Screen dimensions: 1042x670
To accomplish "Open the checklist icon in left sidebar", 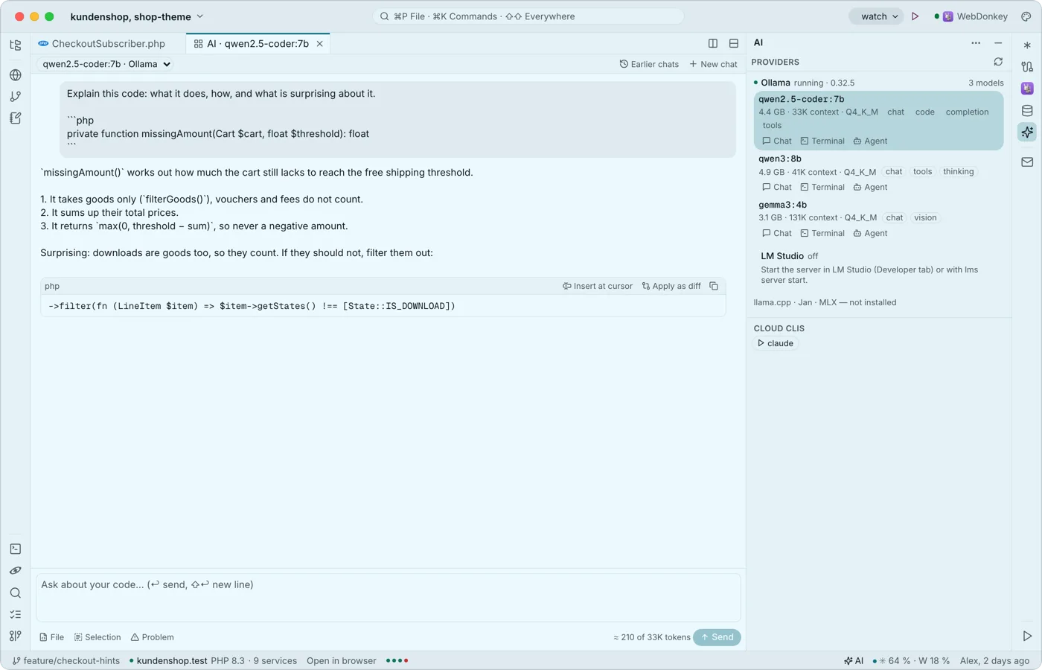I will point(16,615).
